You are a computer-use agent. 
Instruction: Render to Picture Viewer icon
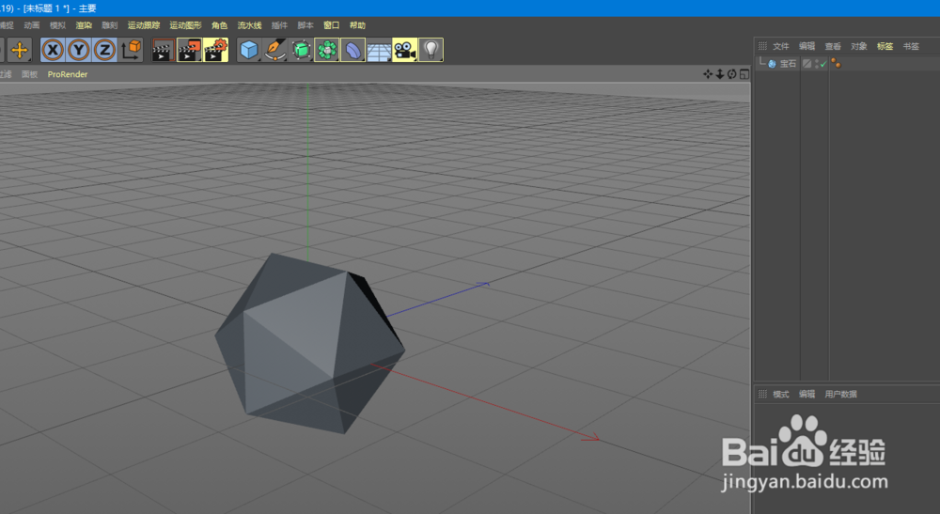coord(189,51)
